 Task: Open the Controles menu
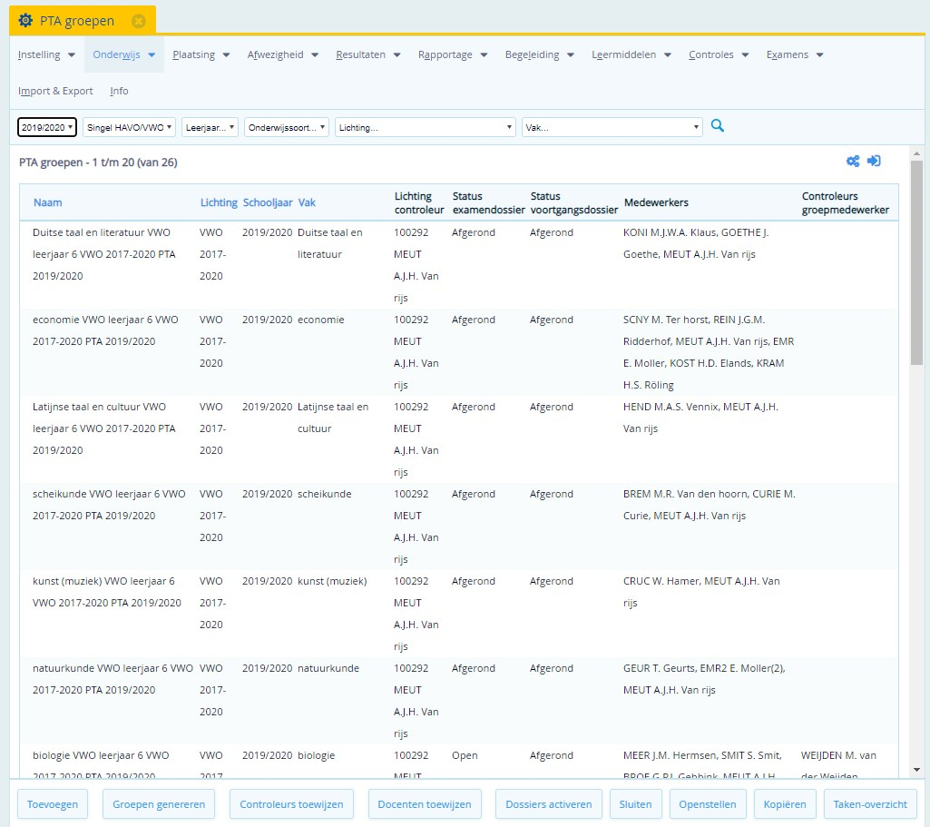point(719,54)
